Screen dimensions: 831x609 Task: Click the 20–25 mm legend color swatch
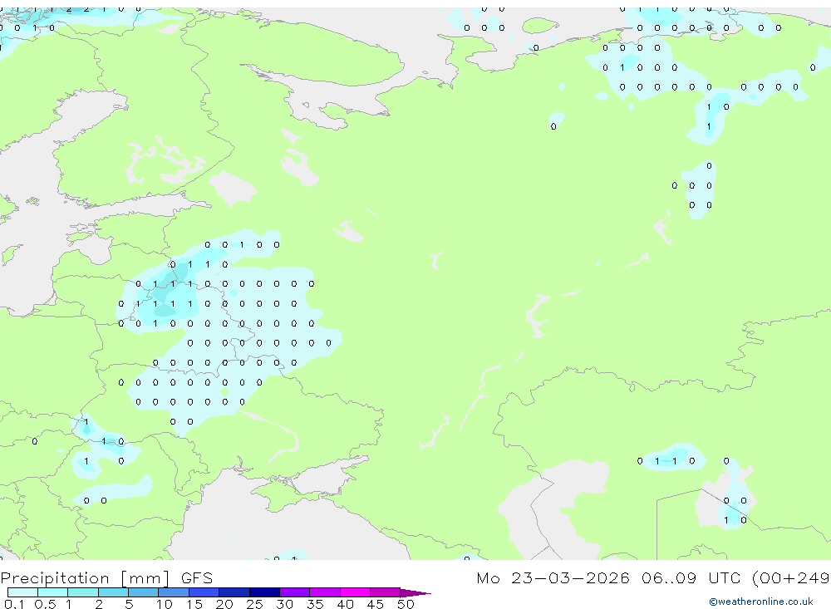tap(234, 592)
